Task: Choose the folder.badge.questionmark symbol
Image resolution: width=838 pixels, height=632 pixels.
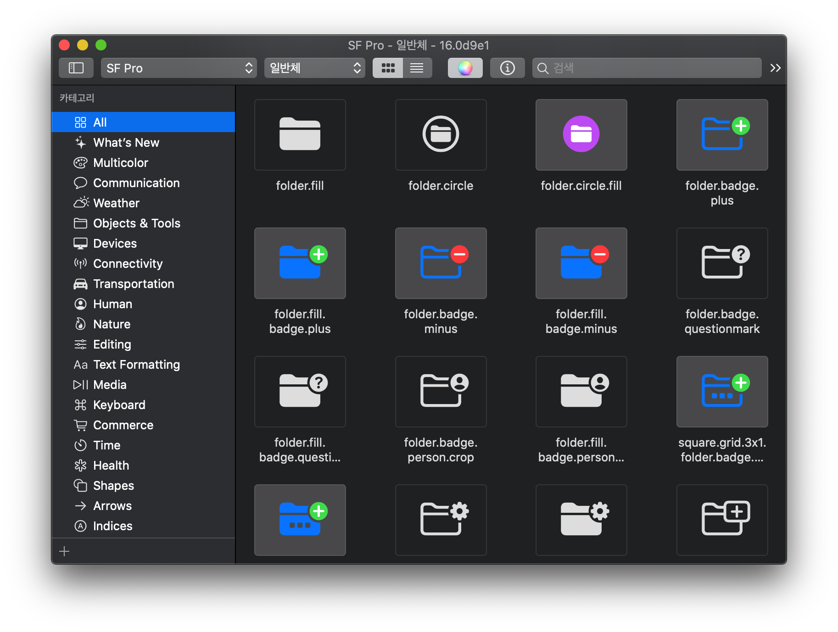Action: point(722,263)
